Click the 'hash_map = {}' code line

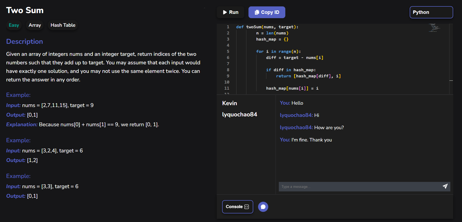point(272,39)
